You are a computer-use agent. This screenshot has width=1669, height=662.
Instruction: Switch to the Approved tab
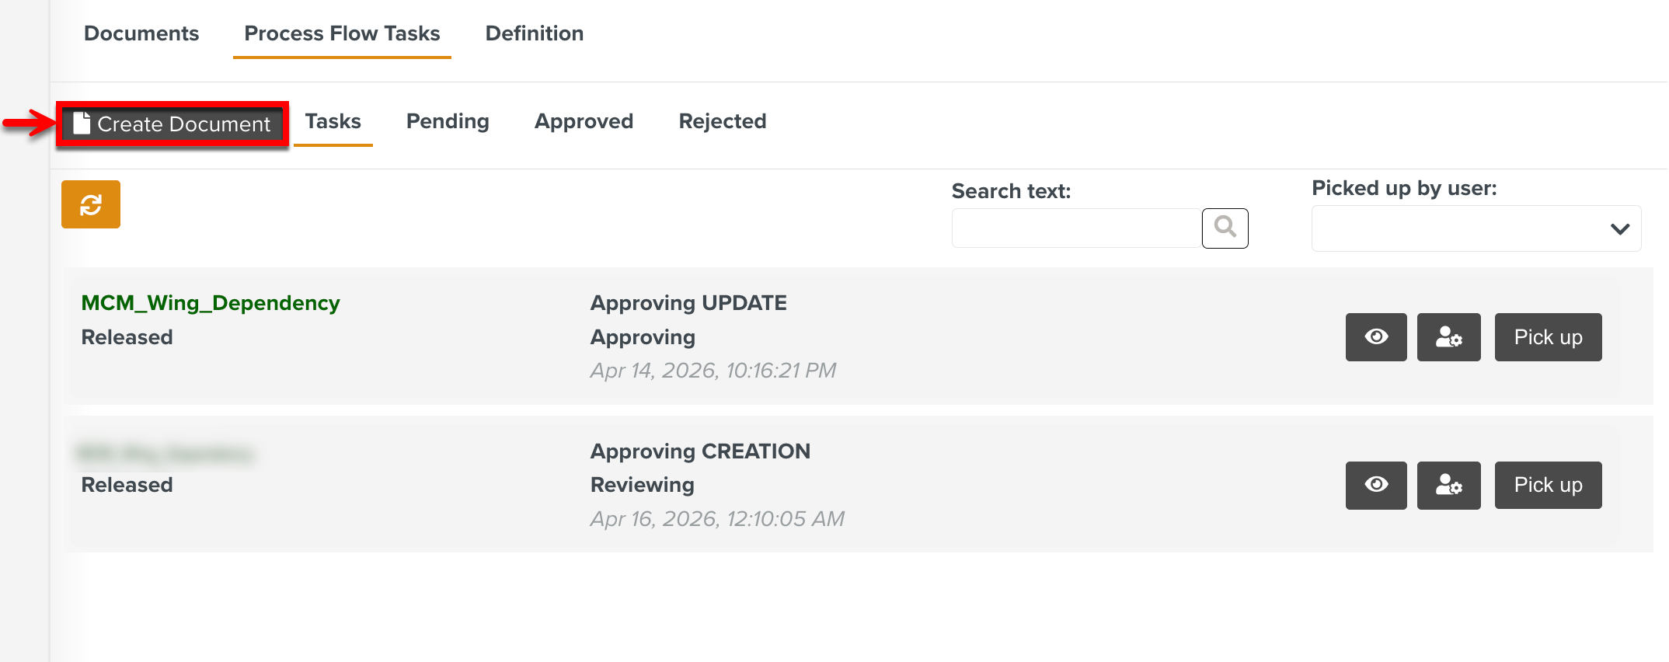584,121
